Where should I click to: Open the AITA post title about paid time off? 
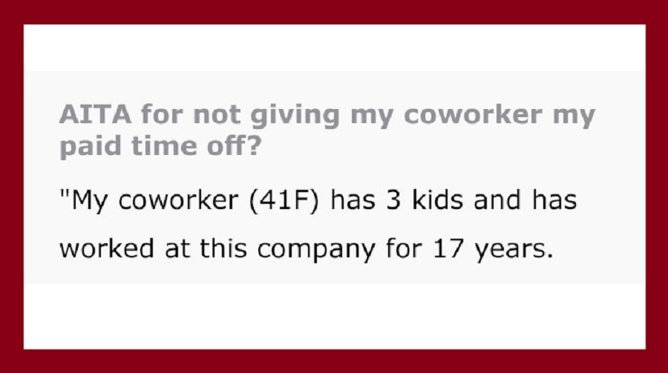coord(327,130)
